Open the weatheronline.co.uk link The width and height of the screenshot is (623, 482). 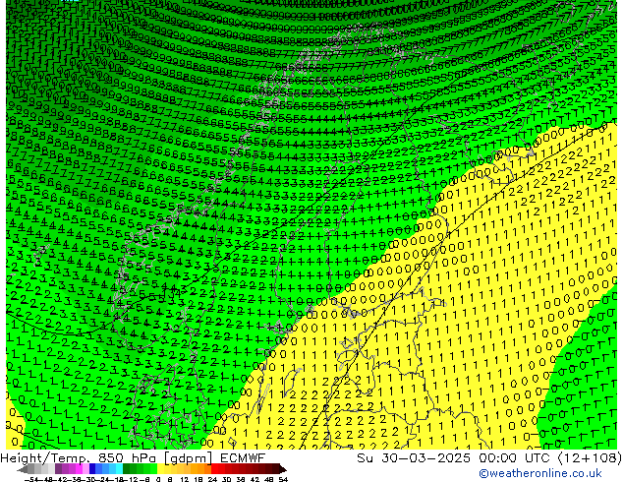point(540,473)
